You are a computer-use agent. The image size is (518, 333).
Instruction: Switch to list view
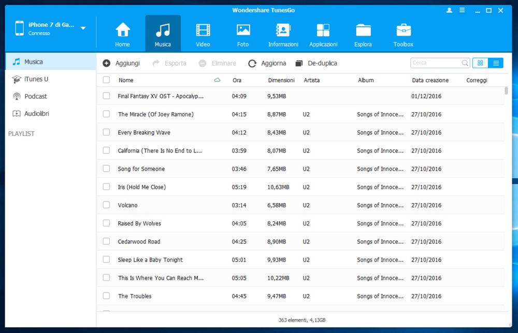point(496,63)
